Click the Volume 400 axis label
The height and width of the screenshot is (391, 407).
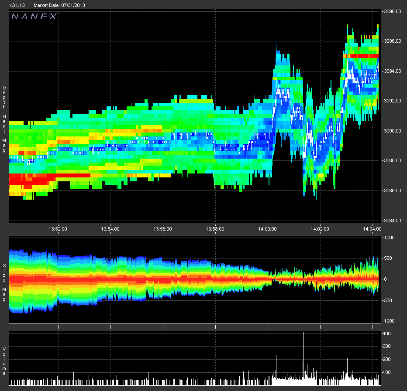coord(387,334)
